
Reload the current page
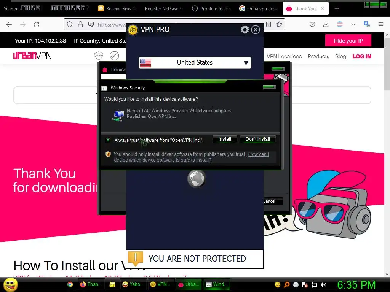pyautogui.click(x=37, y=25)
